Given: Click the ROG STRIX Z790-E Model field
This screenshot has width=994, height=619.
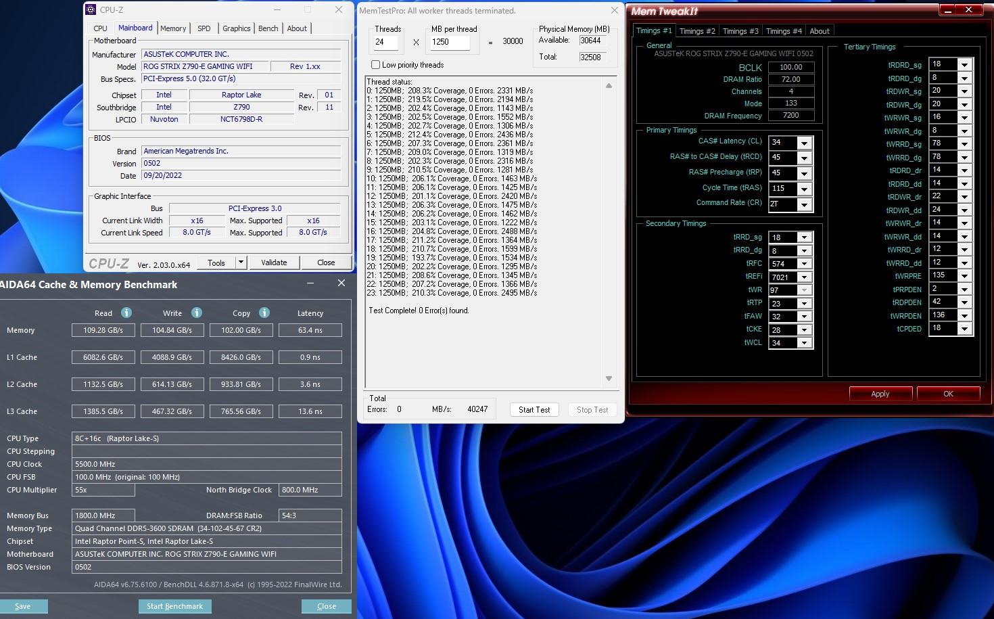Looking at the screenshot, I should pos(205,66).
